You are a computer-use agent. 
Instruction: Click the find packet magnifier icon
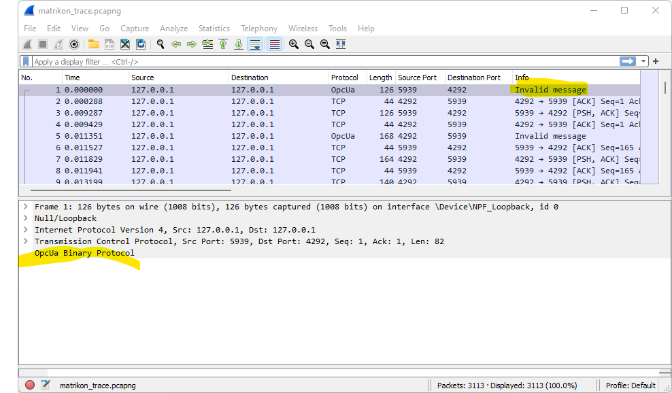tap(161, 44)
